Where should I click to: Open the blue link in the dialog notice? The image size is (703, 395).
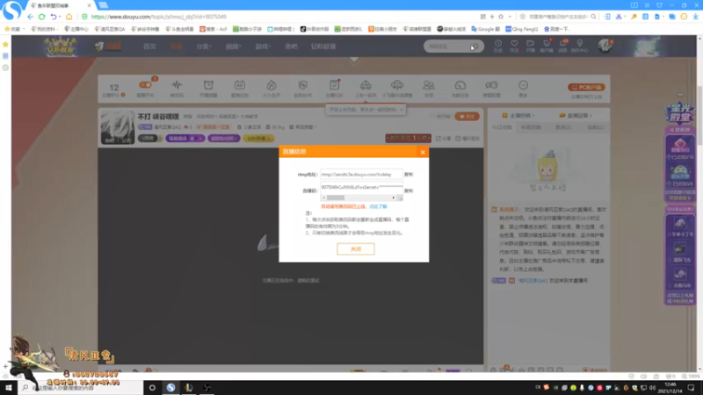pos(378,206)
